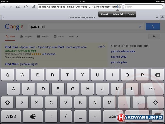Image resolution: width=165 pixels, height=124 pixels.
Task: Open the 465 reviews link
Action: pyautogui.click(x=49, y=54)
